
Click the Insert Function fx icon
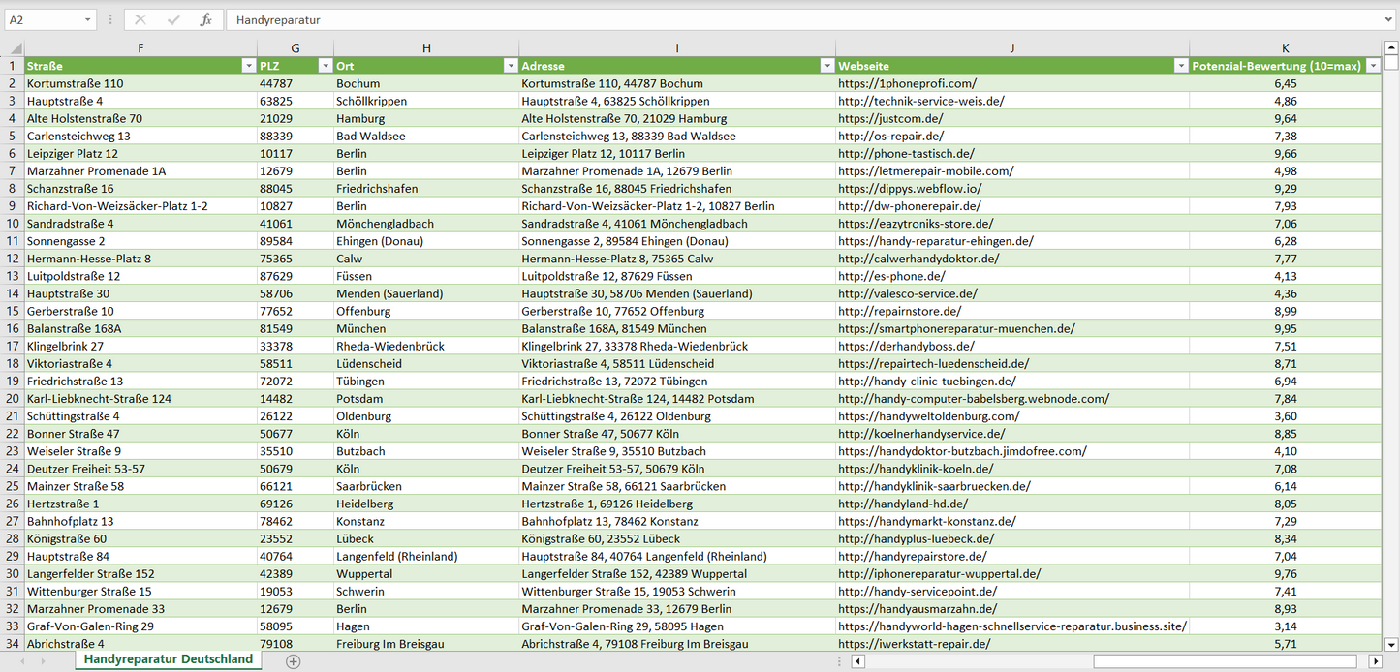click(205, 19)
